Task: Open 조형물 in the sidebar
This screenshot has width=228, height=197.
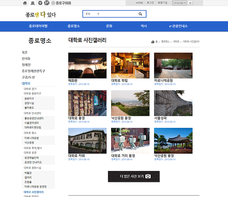Action: point(28,182)
